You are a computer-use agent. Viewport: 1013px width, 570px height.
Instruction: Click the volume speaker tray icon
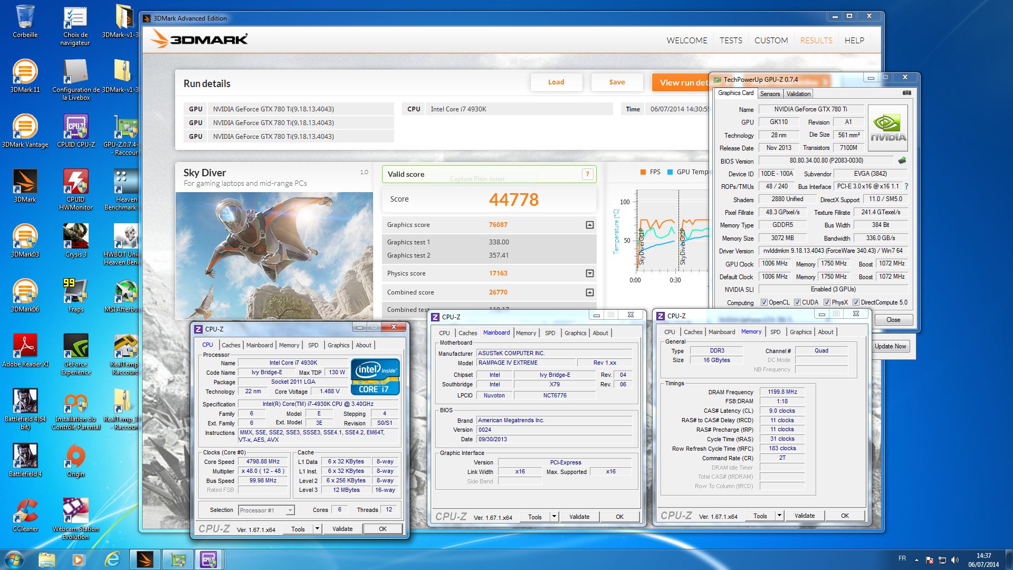point(954,559)
